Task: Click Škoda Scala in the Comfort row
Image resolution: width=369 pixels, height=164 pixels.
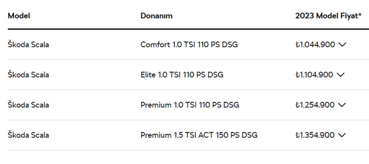Action: point(28,45)
